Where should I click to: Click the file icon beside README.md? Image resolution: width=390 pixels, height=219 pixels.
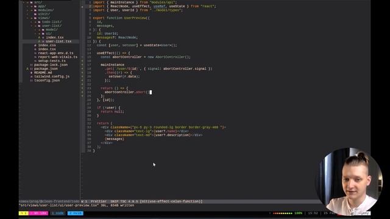point(31,72)
